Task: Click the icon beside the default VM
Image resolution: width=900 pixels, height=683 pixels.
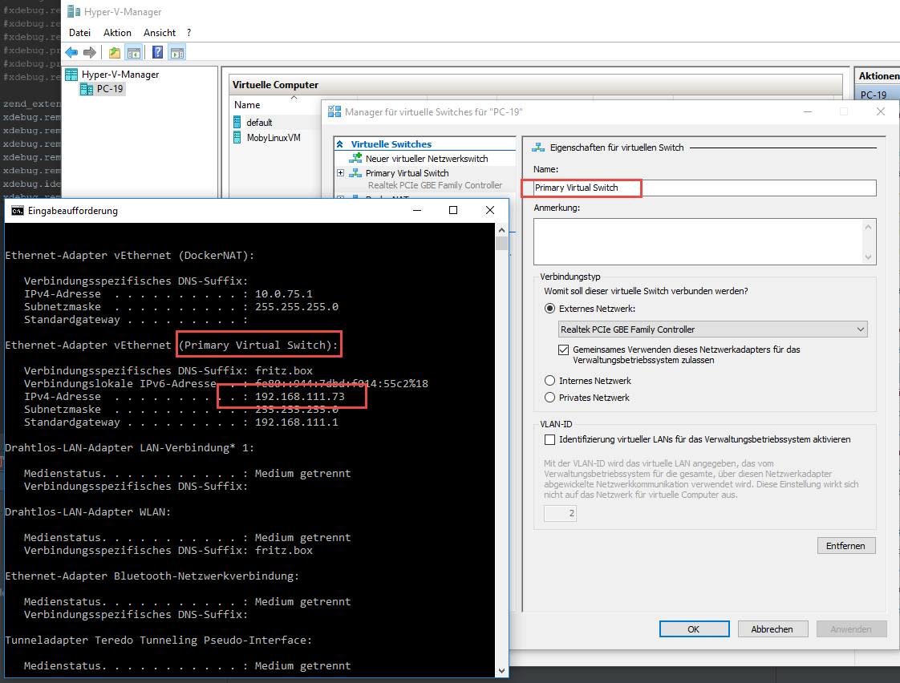Action: click(237, 122)
